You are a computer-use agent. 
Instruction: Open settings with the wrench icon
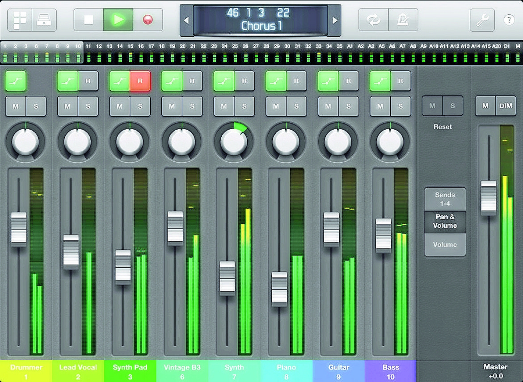pos(482,21)
